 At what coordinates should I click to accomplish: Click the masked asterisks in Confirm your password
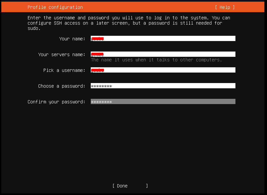[101, 102]
